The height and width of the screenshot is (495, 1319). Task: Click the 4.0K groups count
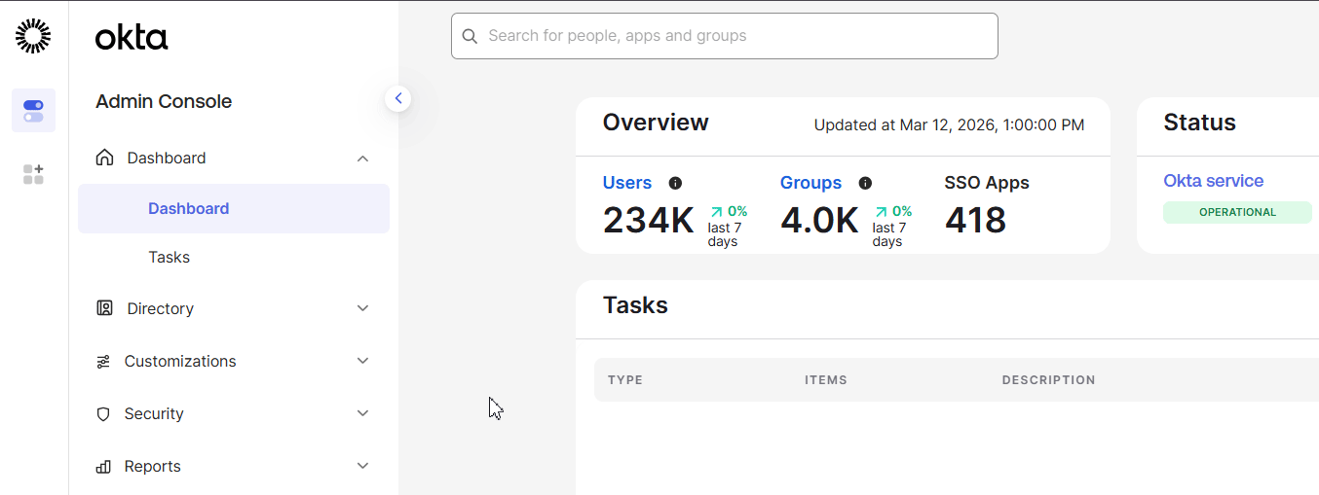819,220
